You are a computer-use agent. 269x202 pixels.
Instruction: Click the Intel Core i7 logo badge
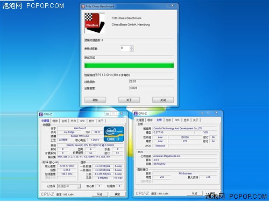coord(114,134)
